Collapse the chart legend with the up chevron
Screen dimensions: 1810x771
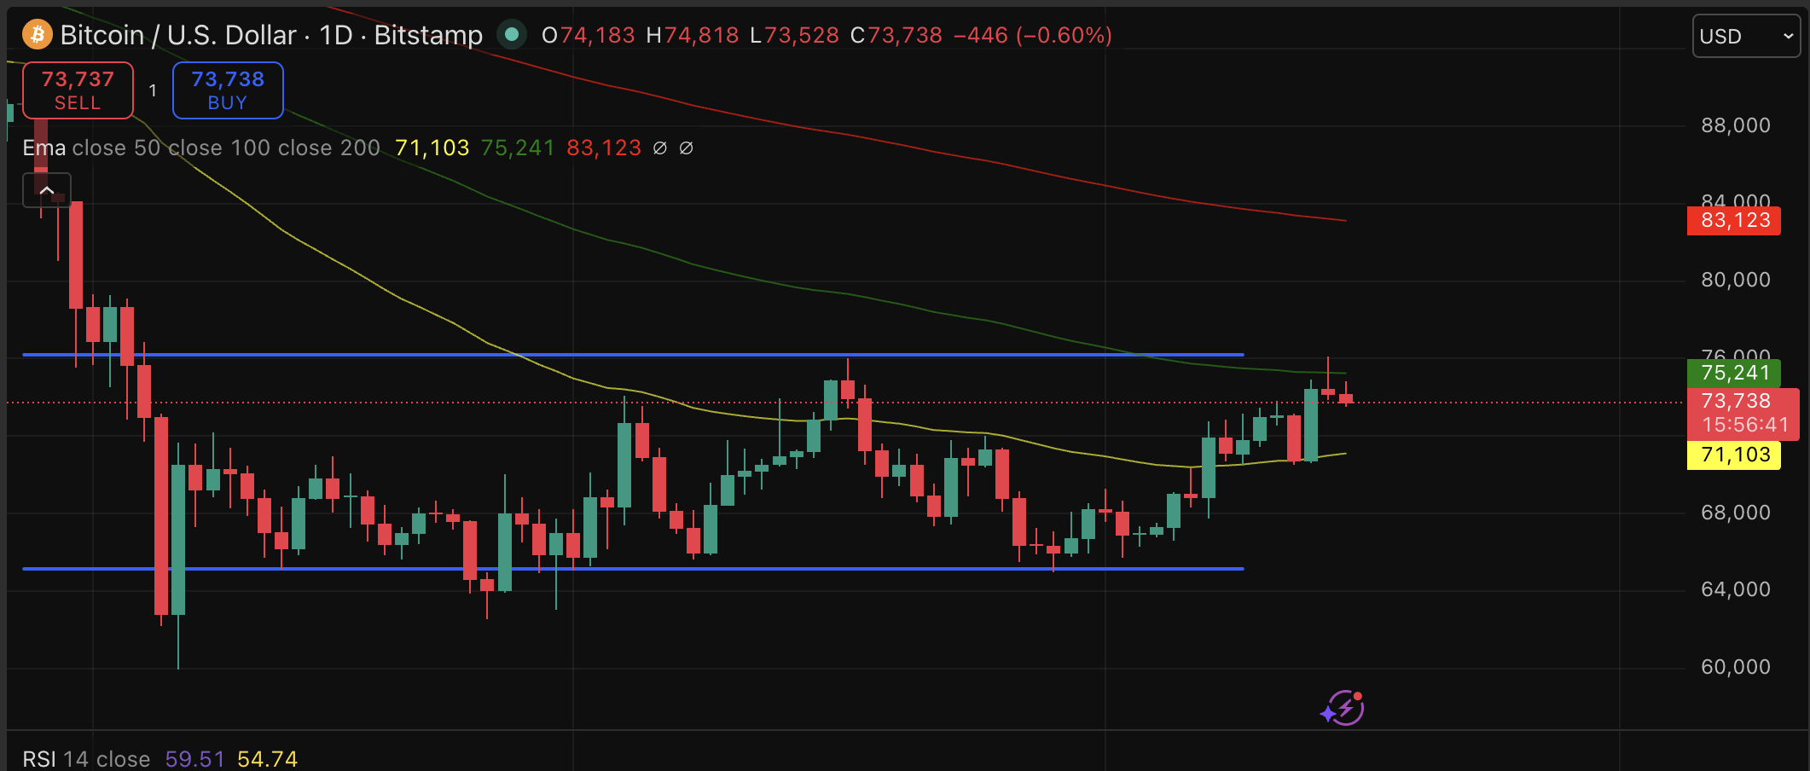point(47,189)
